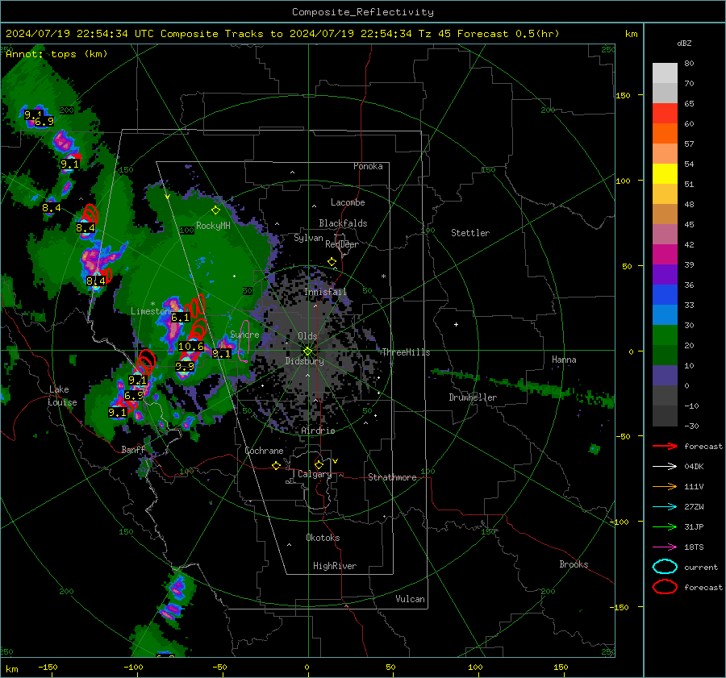Image resolution: width=726 pixels, height=678 pixels.
Task: Click the red forecast arrow in legend
Action: coord(665,446)
